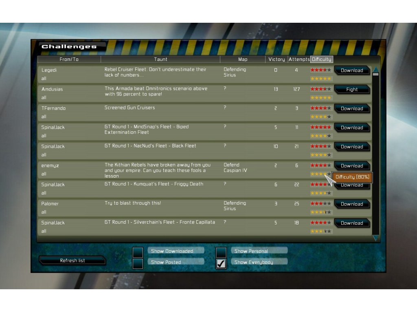Download MindSnap's Biped Extermination Fleet challenge
Image resolution: width=417 pixels, height=312 pixels.
pos(352,128)
